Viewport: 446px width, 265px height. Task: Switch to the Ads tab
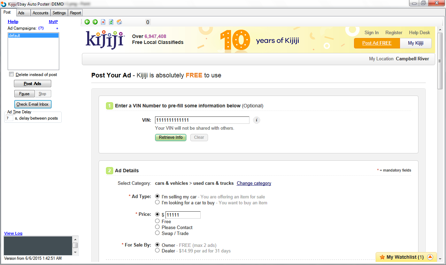coord(23,13)
